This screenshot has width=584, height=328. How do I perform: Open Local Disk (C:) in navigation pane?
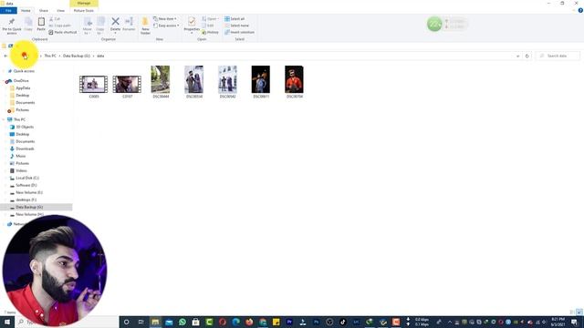click(x=27, y=179)
